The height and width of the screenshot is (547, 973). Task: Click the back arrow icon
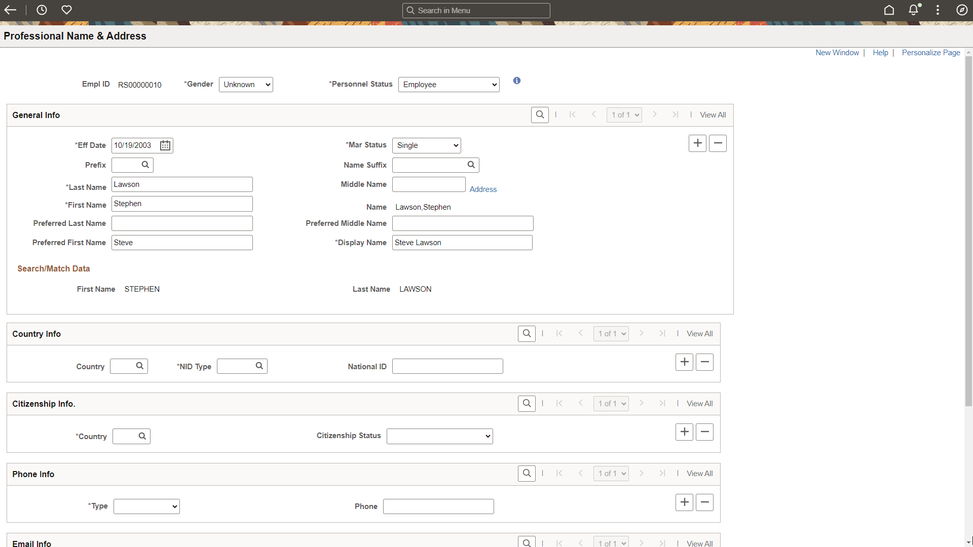(x=10, y=10)
